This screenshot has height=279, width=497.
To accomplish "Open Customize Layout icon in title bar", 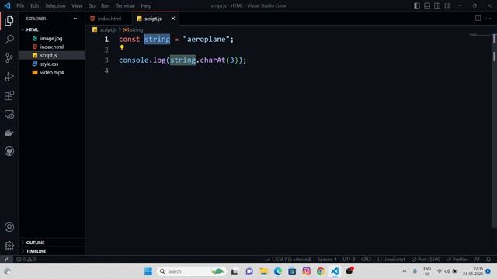I will pyautogui.click(x=447, y=5).
